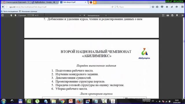Viewport: 185px width, 104px height.
Task: Click heading Лист критериев оценки
Action: point(96,94)
